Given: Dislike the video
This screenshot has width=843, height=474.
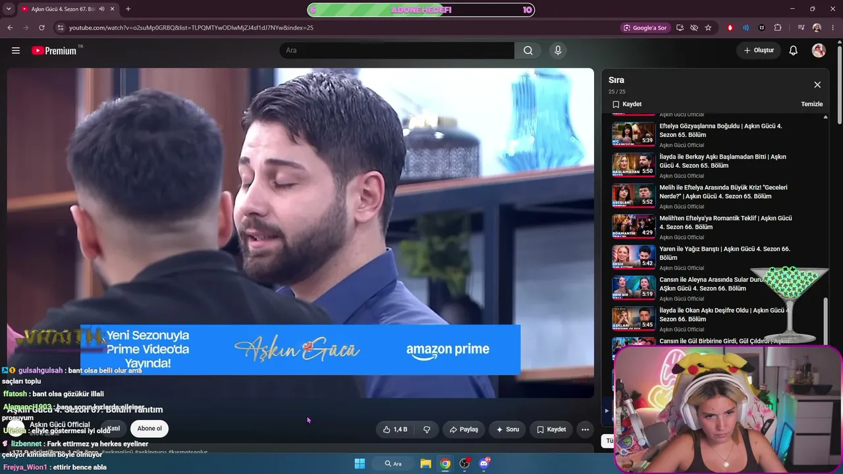Looking at the screenshot, I should (427, 429).
